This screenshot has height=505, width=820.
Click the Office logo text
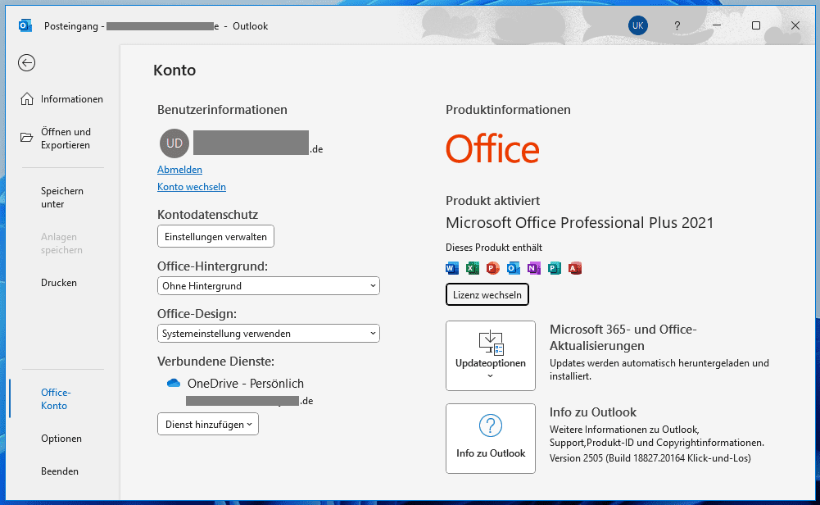(x=492, y=148)
